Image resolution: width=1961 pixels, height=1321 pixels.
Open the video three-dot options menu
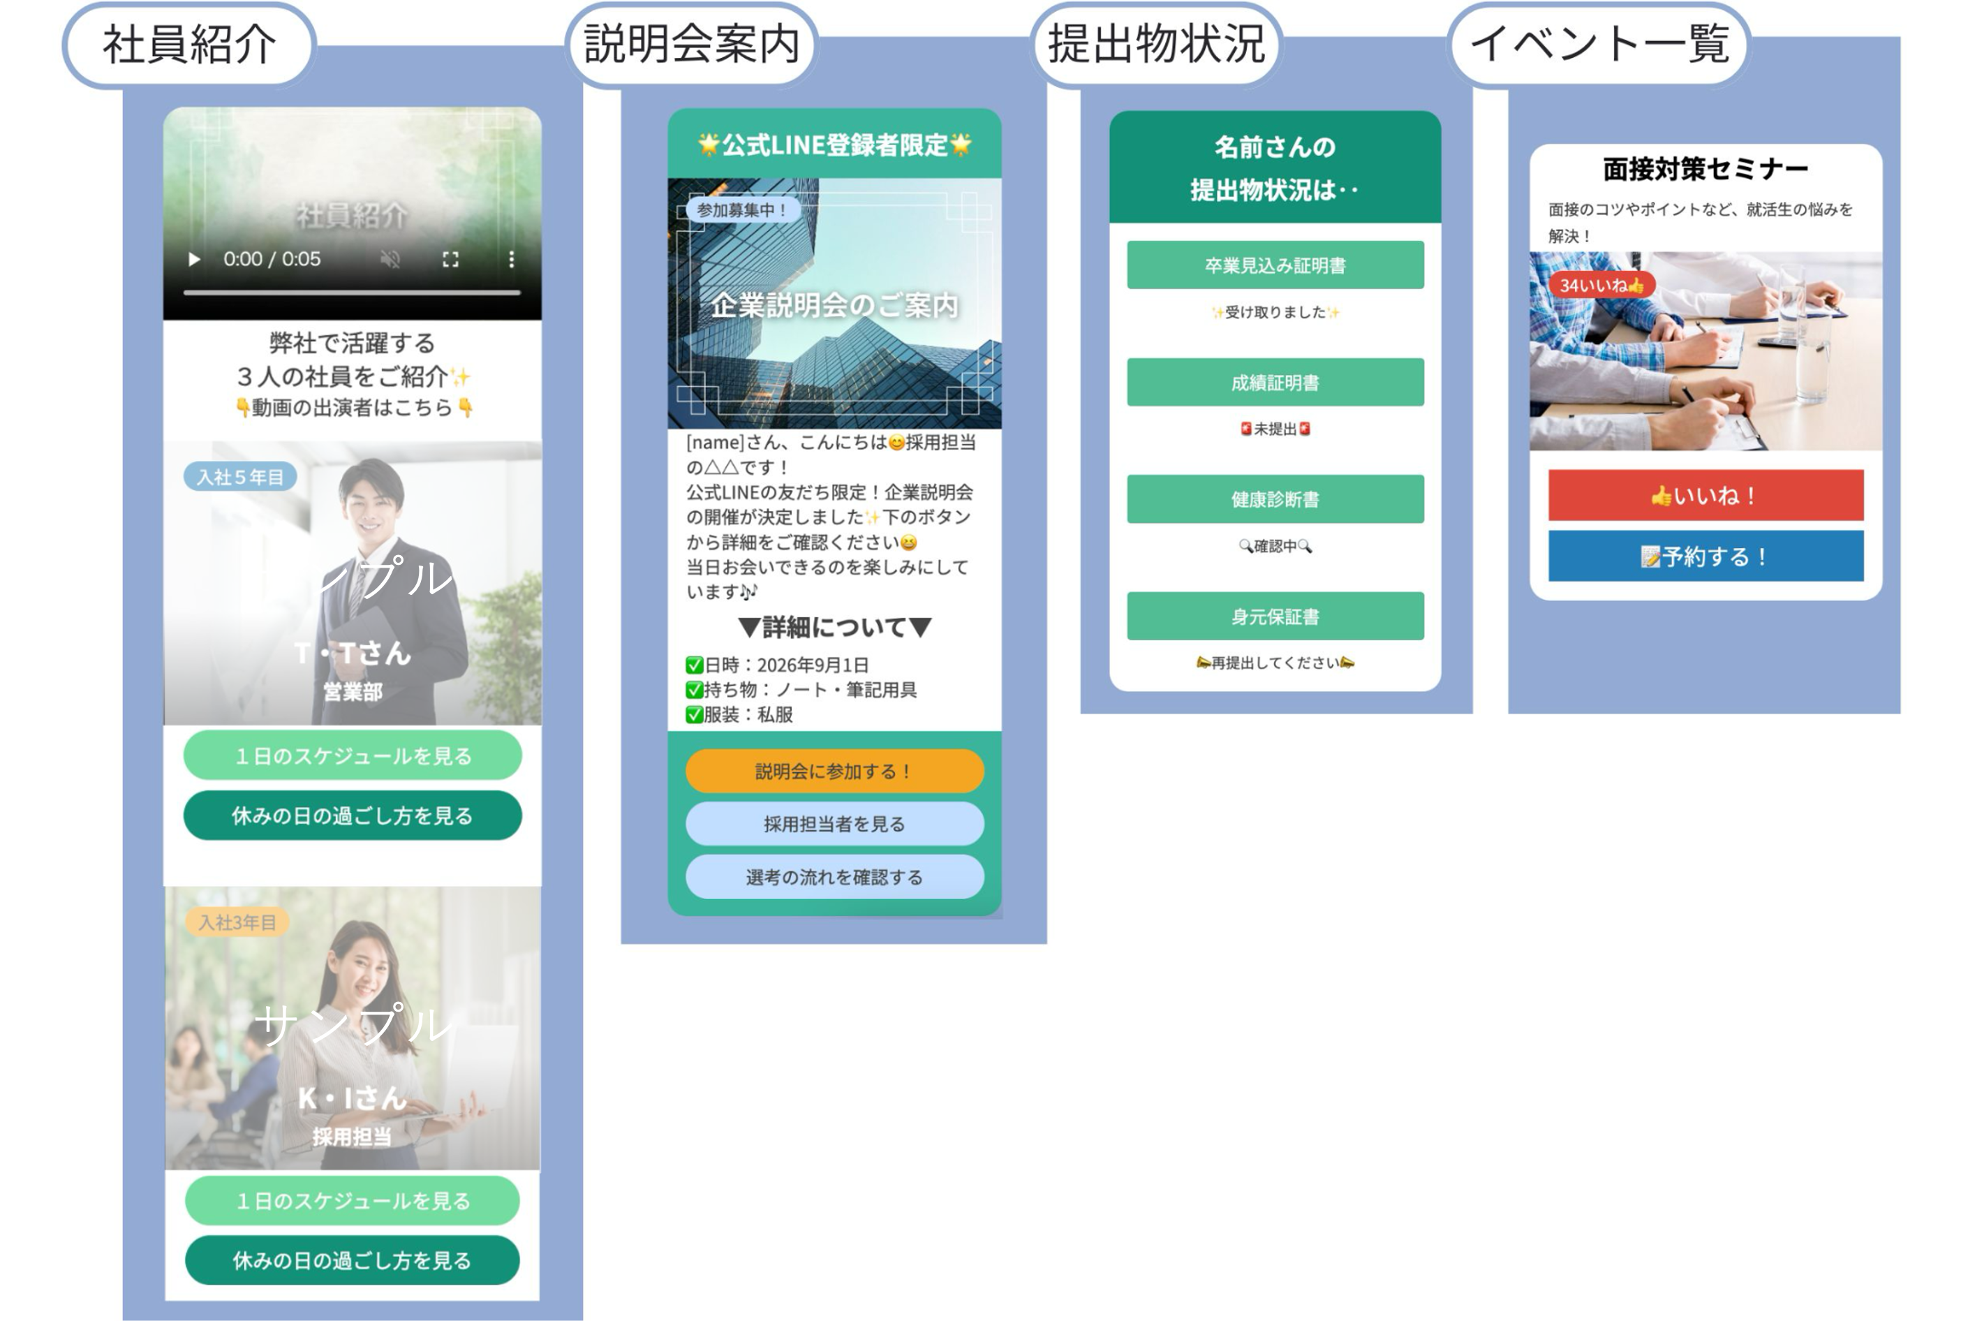(511, 260)
